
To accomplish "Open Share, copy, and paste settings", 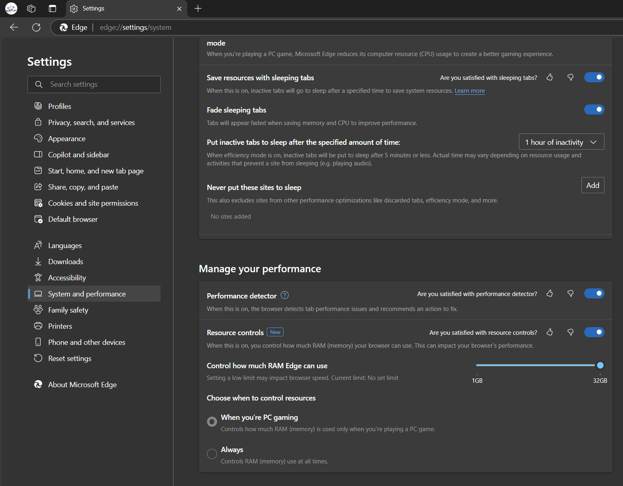I will (94, 187).
